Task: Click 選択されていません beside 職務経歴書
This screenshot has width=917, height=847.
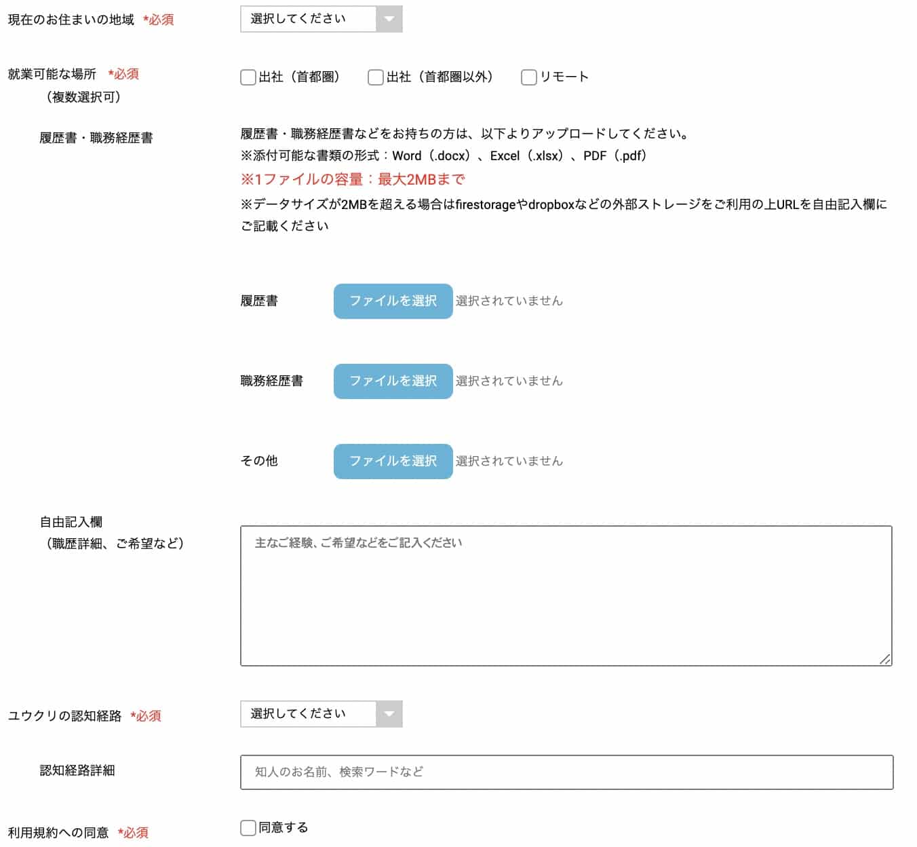Action: (509, 381)
